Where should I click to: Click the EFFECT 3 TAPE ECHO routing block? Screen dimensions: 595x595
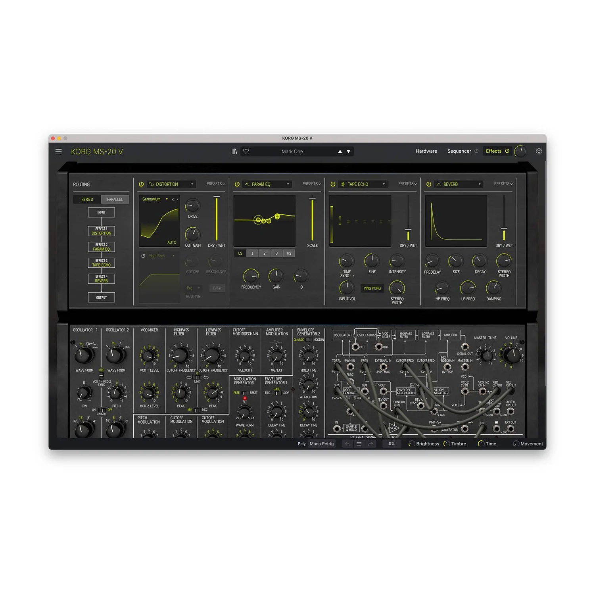point(102,263)
